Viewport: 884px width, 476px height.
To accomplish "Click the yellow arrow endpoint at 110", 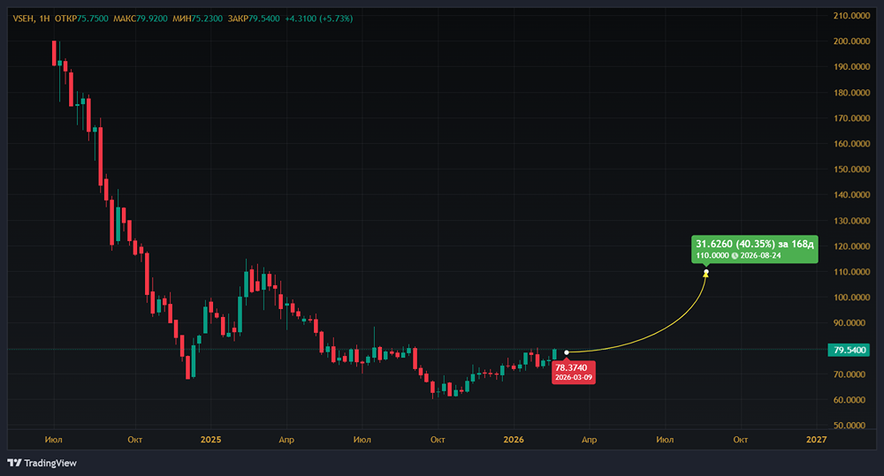I will [x=705, y=273].
